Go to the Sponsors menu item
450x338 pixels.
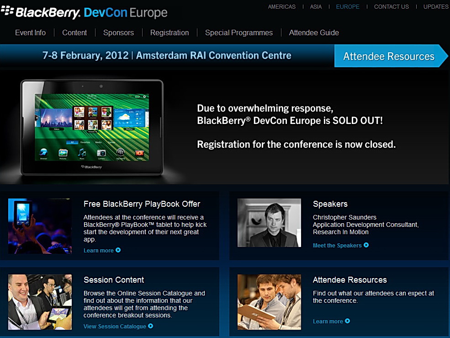tap(118, 33)
